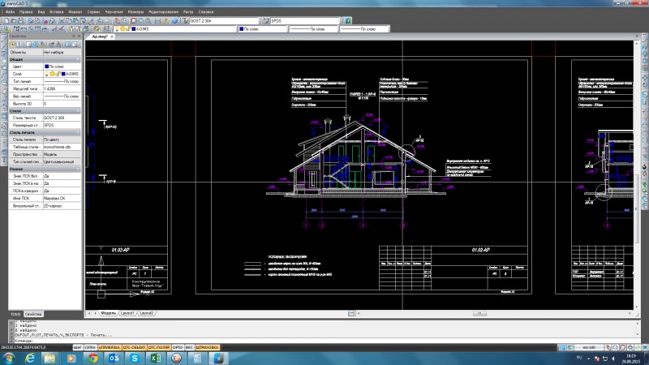Toggle ОТС-ОБЪЕКТ tracking

tap(134, 347)
